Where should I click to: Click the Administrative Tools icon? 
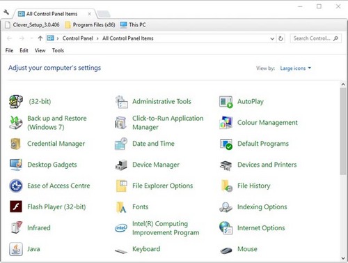point(121,102)
